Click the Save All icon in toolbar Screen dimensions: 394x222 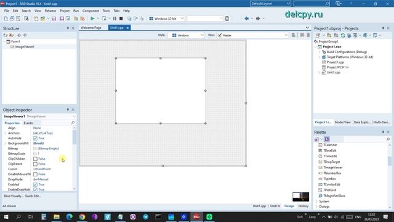pyautogui.click(x=62, y=18)
